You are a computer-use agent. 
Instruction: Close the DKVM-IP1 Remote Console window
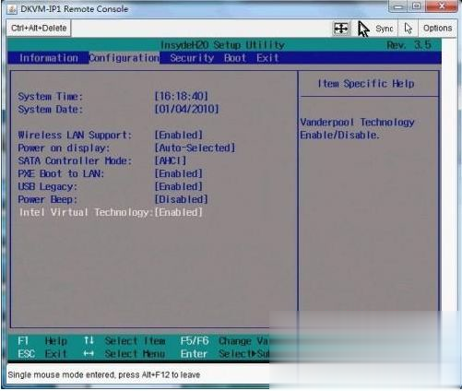[442, 6]
